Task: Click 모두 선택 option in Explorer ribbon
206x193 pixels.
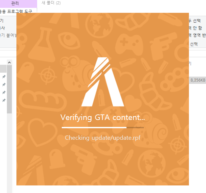Action: [195, 21]
